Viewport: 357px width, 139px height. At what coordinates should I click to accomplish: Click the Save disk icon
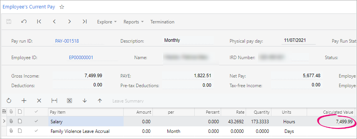9,22
